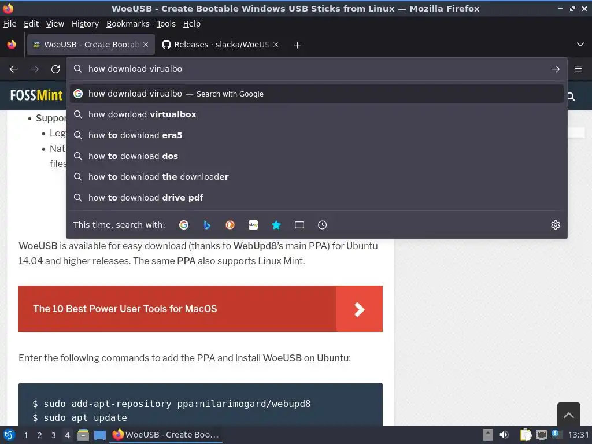Open a new tab with plus button

298,45
